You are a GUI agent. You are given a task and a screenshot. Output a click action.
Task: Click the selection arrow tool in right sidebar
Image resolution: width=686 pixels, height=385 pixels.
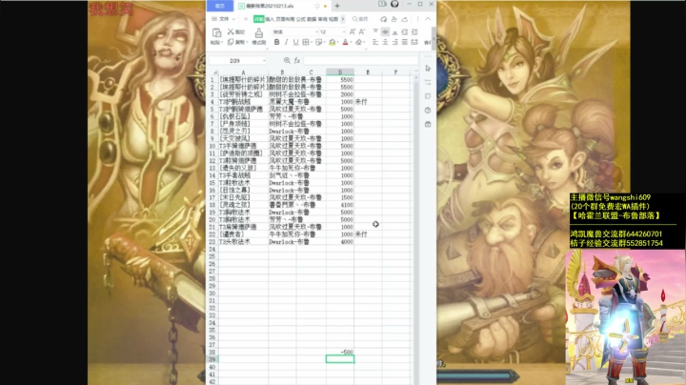pos(428,69)
